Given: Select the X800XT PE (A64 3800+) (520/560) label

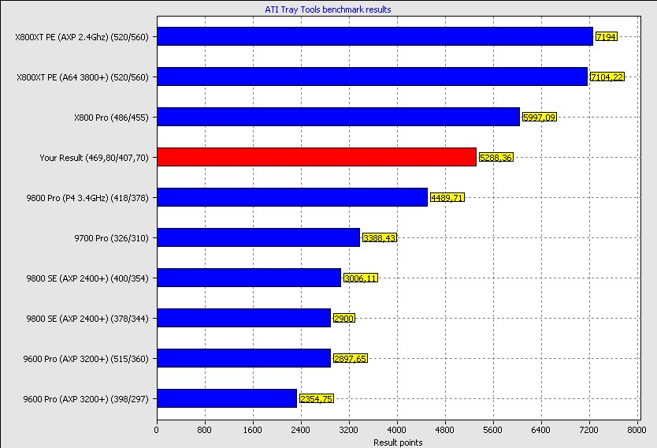Looking at the screenshot, I should pos(83,77).
